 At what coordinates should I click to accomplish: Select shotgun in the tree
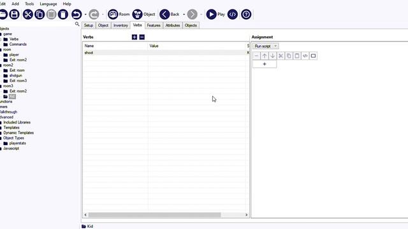pos(15,76)
